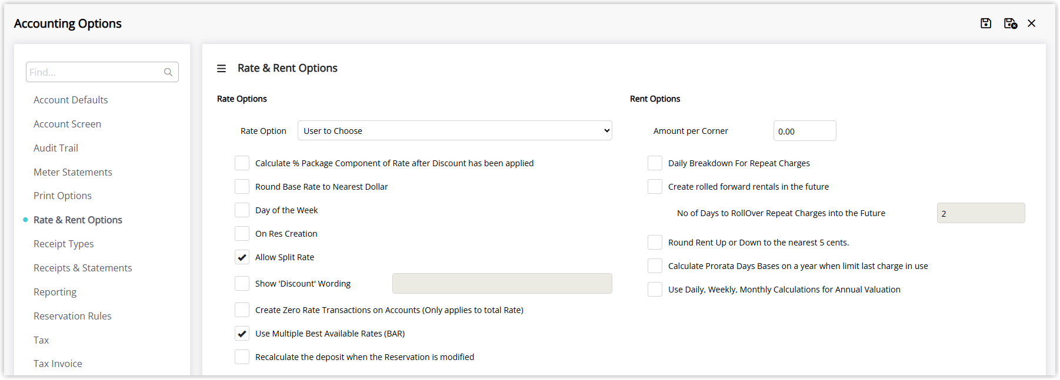Enable Create Zero Rate Transactions checkbox
Image resolution: width=1060 pixels, height=380 pixels.
[x=242, y=310]
